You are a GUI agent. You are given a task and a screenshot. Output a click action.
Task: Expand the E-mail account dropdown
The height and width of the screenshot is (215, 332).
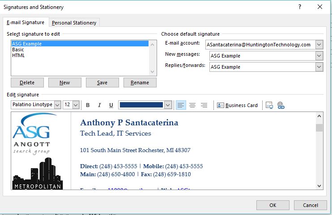pyautogui.click(x=319, y=45)
